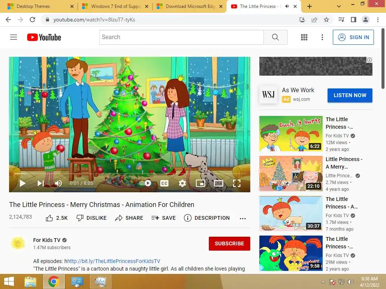Open the video Description
Viewport: 386px width, 289px height.
[207, 218]
